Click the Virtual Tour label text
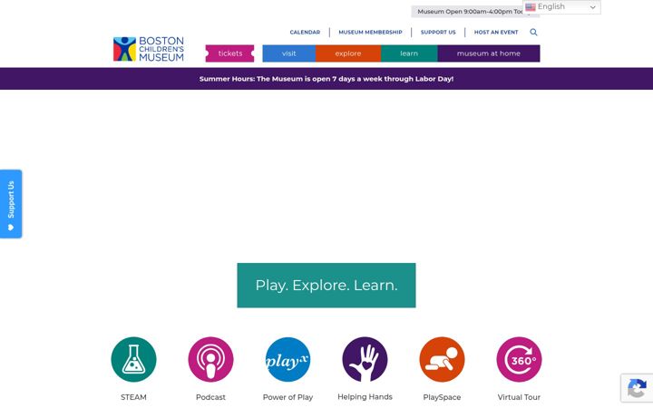Image resolution: width=653 pixels, height=408 pixels. [519, 397]
